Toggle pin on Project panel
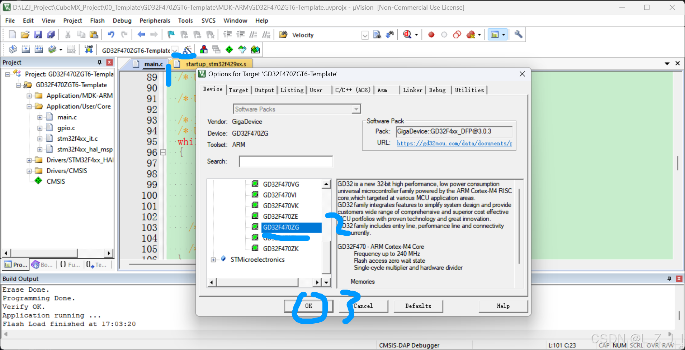Screen dimensions: 685x350 pos(99,62)
